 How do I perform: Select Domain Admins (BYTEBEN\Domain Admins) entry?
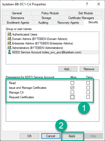pos(40,39)
